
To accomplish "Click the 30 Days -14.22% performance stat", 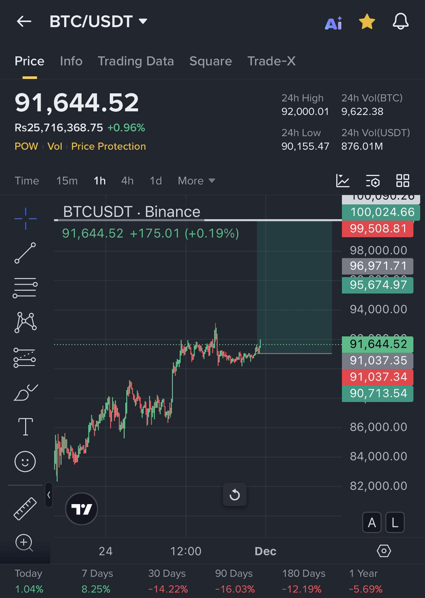I will (x=168, y=581).
